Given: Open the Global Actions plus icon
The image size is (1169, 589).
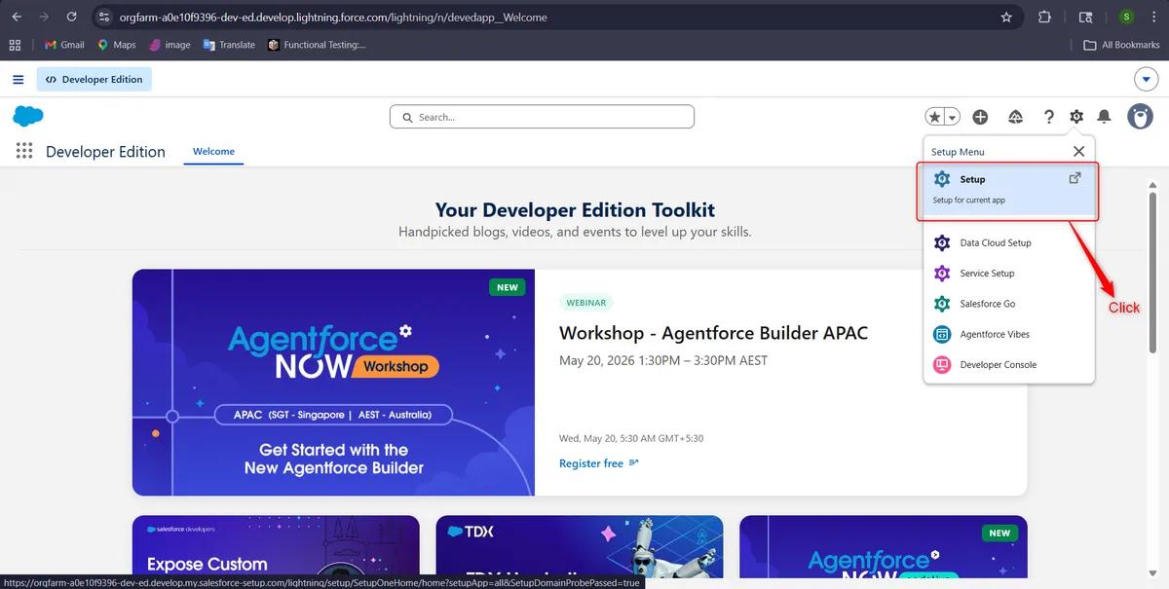Looking at the screenshot, I should [980, 117].
